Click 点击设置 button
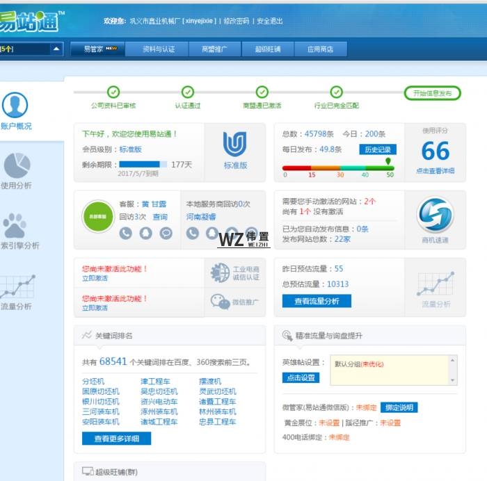 tap(301, 377)
